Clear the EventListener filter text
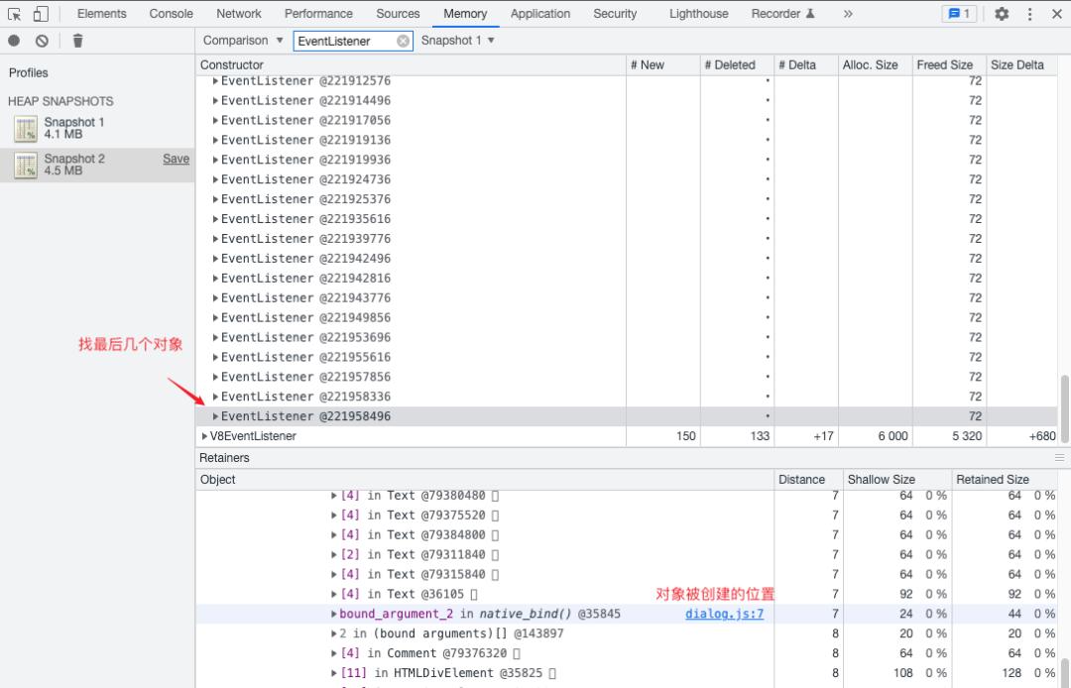The height and width of the screenshot is (688, 1071). [x=403, y=41]
